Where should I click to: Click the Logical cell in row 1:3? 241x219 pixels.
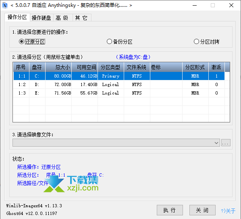pos(110,93)
